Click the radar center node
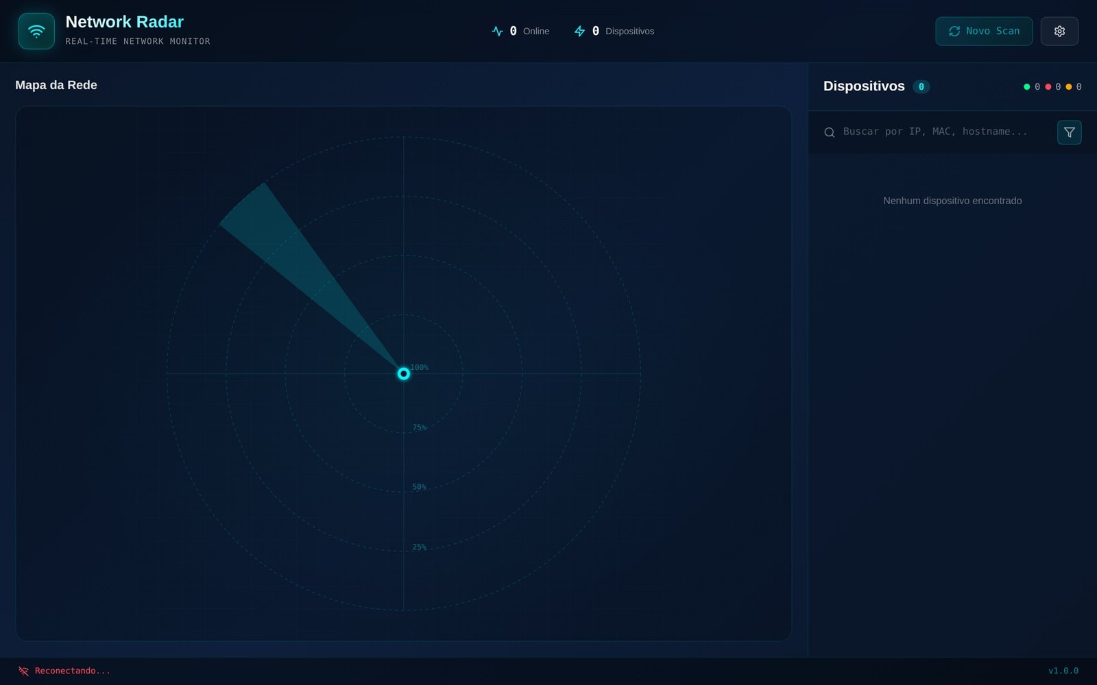 point(404,373)
